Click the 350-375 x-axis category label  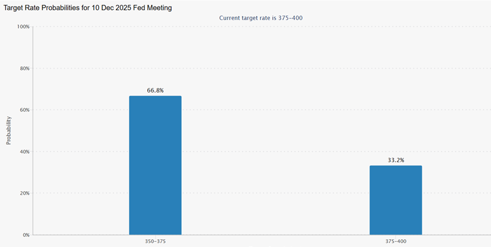tap(155, 241)
